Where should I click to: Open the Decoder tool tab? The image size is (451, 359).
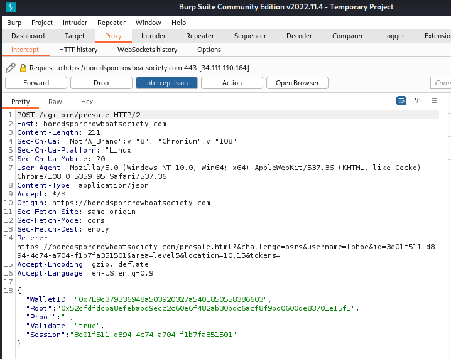coord(299,36)
